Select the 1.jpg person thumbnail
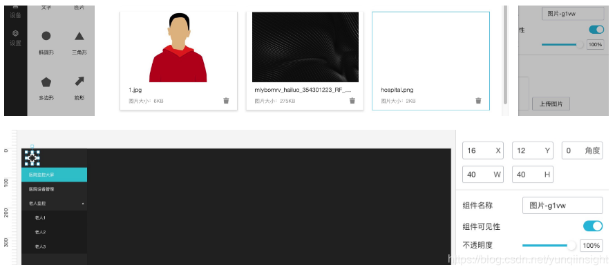The height and width of the screenshot is (272, 615). tap(178, 47)
